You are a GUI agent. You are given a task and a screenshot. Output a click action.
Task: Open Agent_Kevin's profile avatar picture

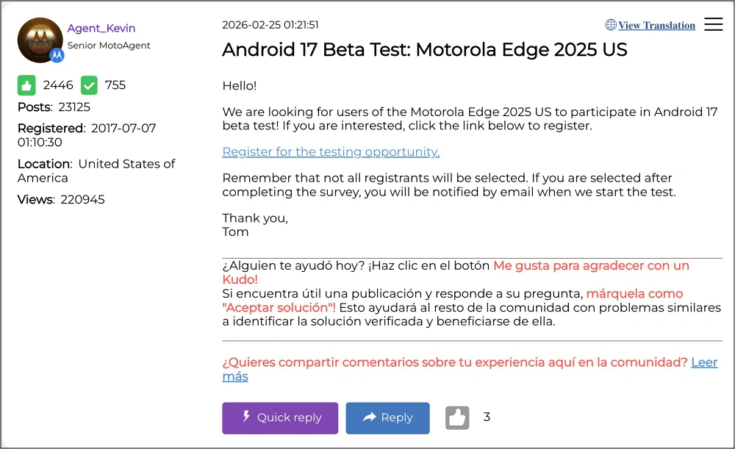click(38, 38)
